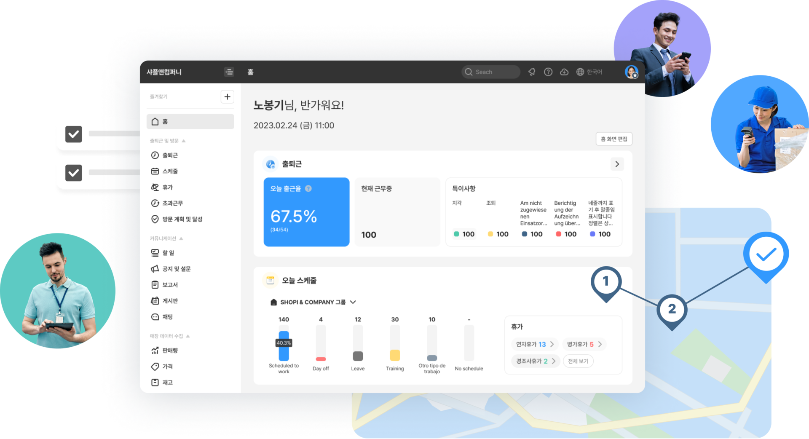Open the help question mark icon
Screen dimensions: 809x439
point(548,72)
